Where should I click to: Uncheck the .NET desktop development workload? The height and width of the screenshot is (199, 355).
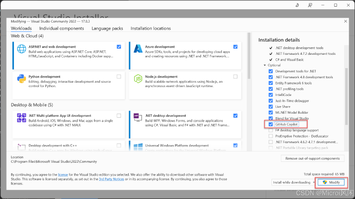[236, 116]
